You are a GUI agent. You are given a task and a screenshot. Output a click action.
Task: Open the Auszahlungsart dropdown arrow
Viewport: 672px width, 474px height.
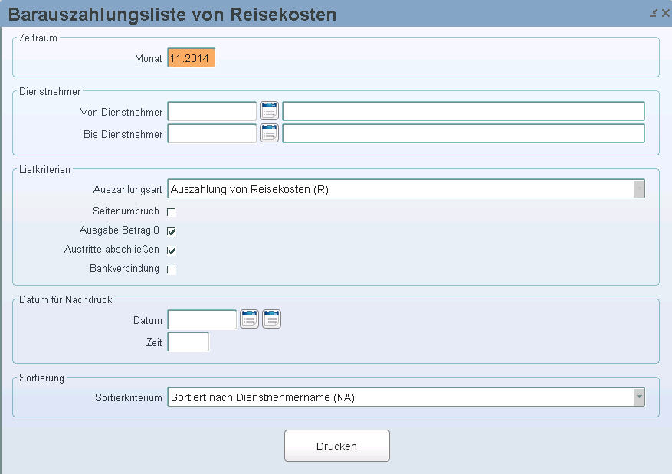[639, 189]
